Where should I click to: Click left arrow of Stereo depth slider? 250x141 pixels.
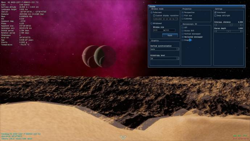(x=216, y=31)
